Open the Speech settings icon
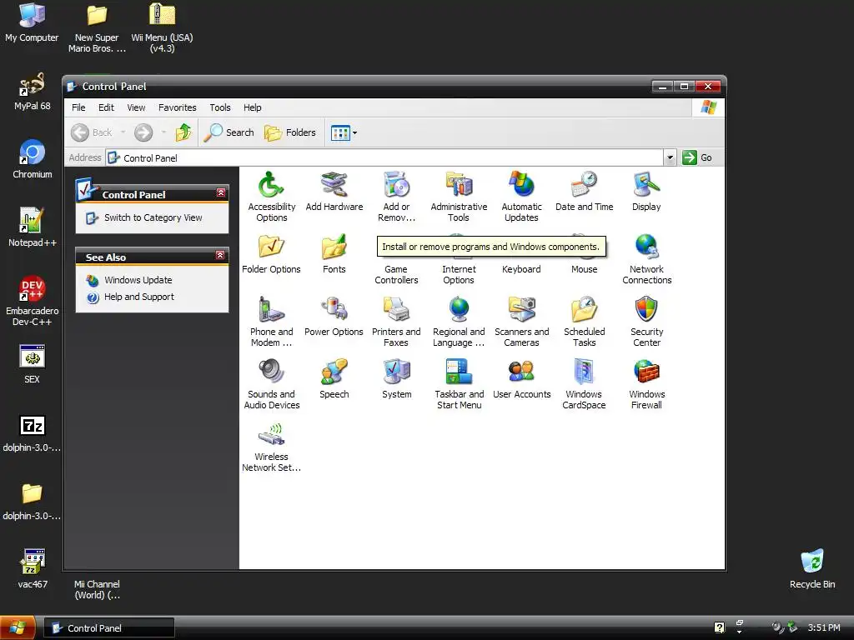Viewport: 854px width, 640px height. click(334, 372)
